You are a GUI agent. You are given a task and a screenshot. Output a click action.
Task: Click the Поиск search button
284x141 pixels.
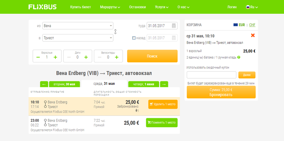point(152,56)
